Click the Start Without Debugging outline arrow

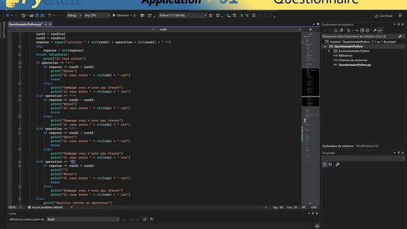tap(135, 15)
